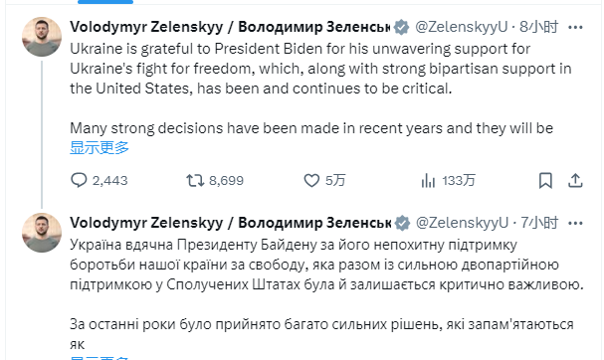Open Zelenskyy avatar on the Ukrainian tweet

coord(42,233)
